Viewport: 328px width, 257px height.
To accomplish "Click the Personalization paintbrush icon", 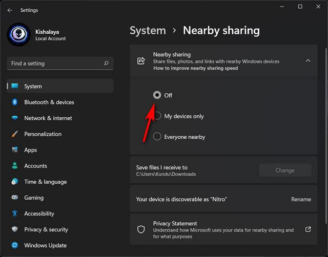I will point(15,134).
